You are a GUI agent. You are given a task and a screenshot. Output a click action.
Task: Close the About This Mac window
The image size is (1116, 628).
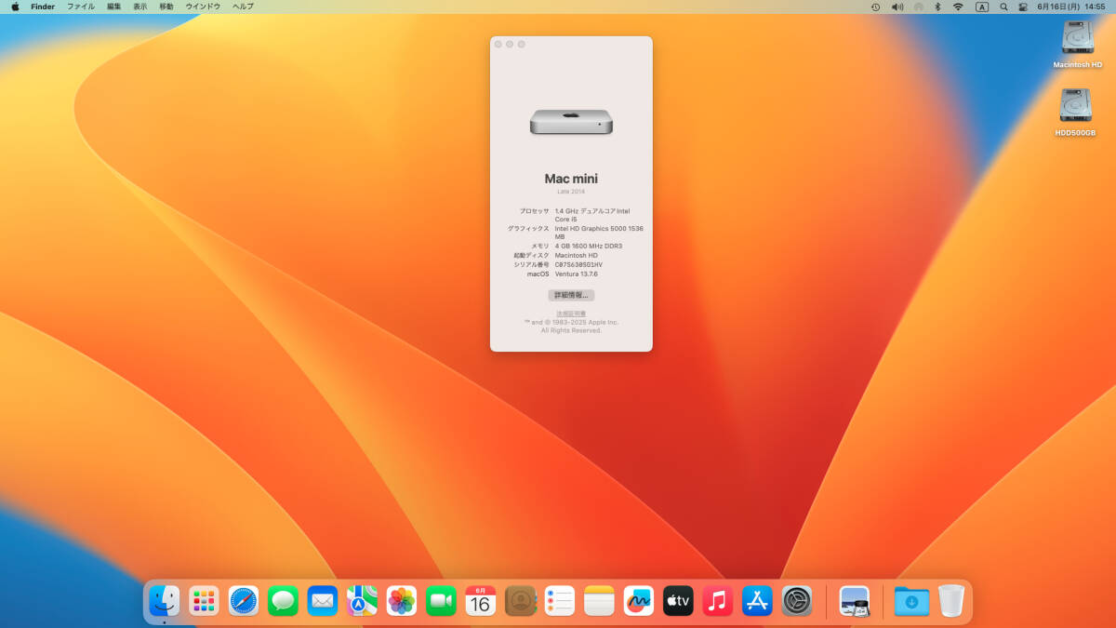[x=498, y=45]
